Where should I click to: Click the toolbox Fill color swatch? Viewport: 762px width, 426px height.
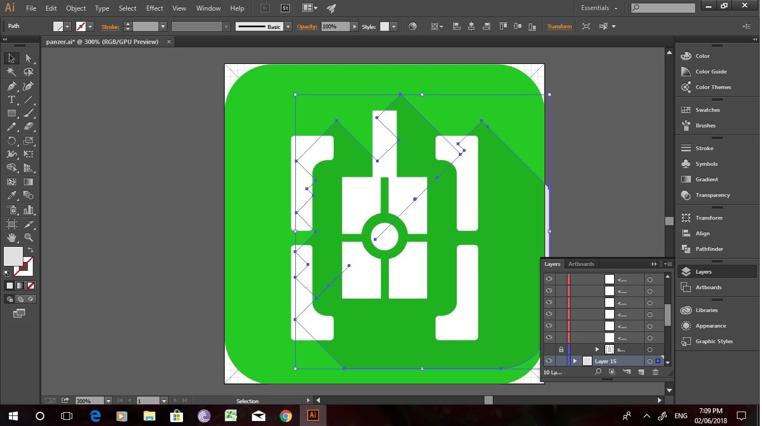pos(13,256)
